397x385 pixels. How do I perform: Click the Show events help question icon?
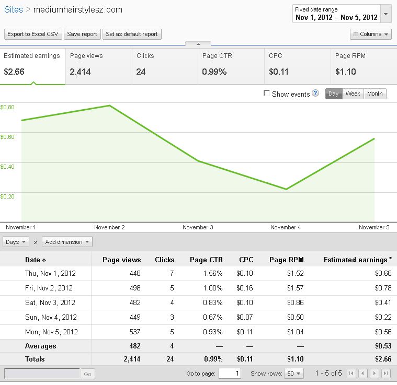pyautogui.click(x=315, y=94)
